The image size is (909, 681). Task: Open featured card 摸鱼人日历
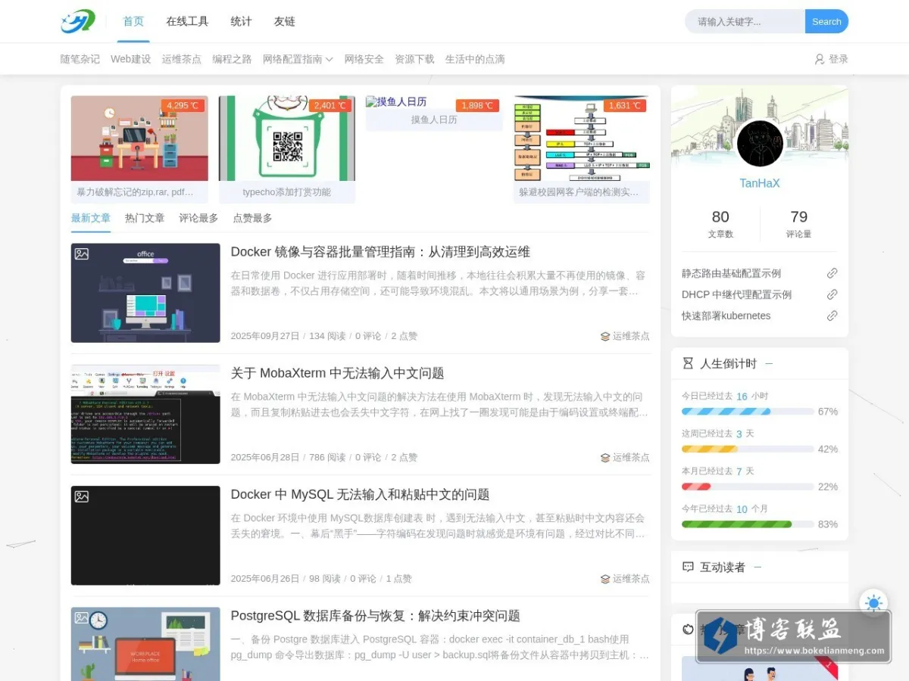pyautogui.click(x=434, y=113)
